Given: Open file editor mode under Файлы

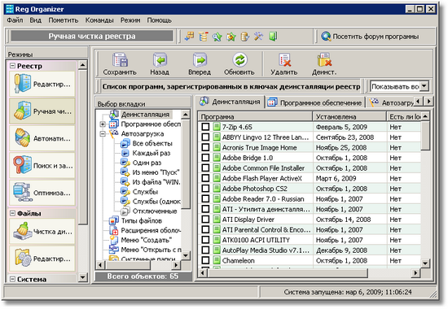Looking at the screenshot, I should pyautogui.click(x=42, y=259).
